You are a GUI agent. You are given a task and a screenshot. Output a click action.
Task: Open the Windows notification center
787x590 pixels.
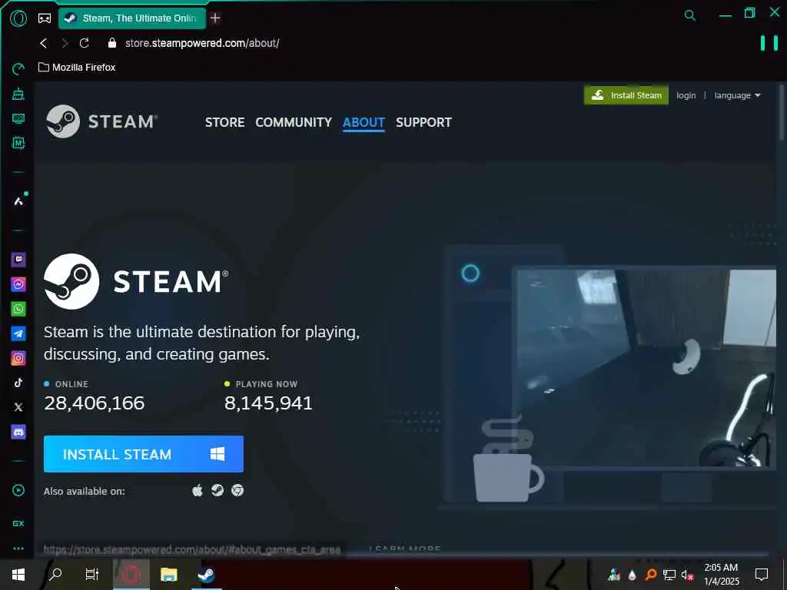(762, 574)
